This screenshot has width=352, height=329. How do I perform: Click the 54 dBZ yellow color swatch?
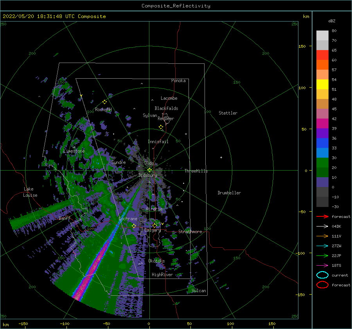tap(322, 84)
